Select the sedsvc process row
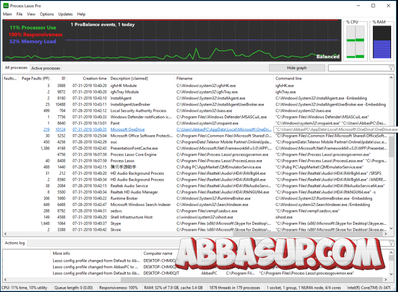 coord(195,211)
